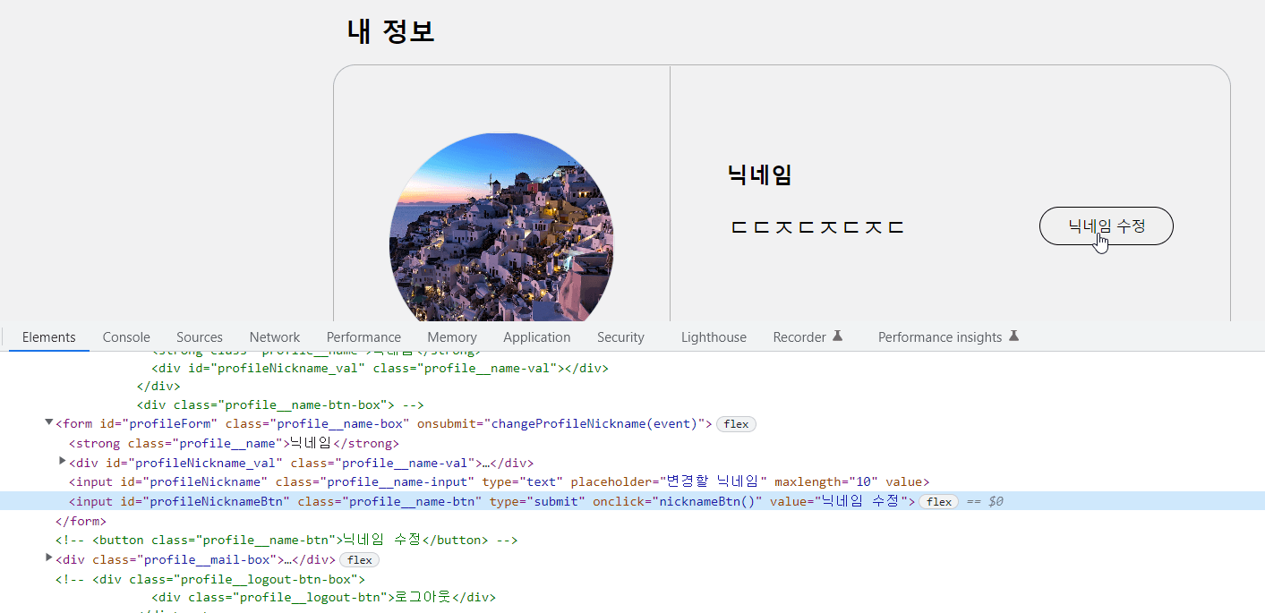
Task: Click the flask icon next to Performance insights
Action: tap(1013, 336)
